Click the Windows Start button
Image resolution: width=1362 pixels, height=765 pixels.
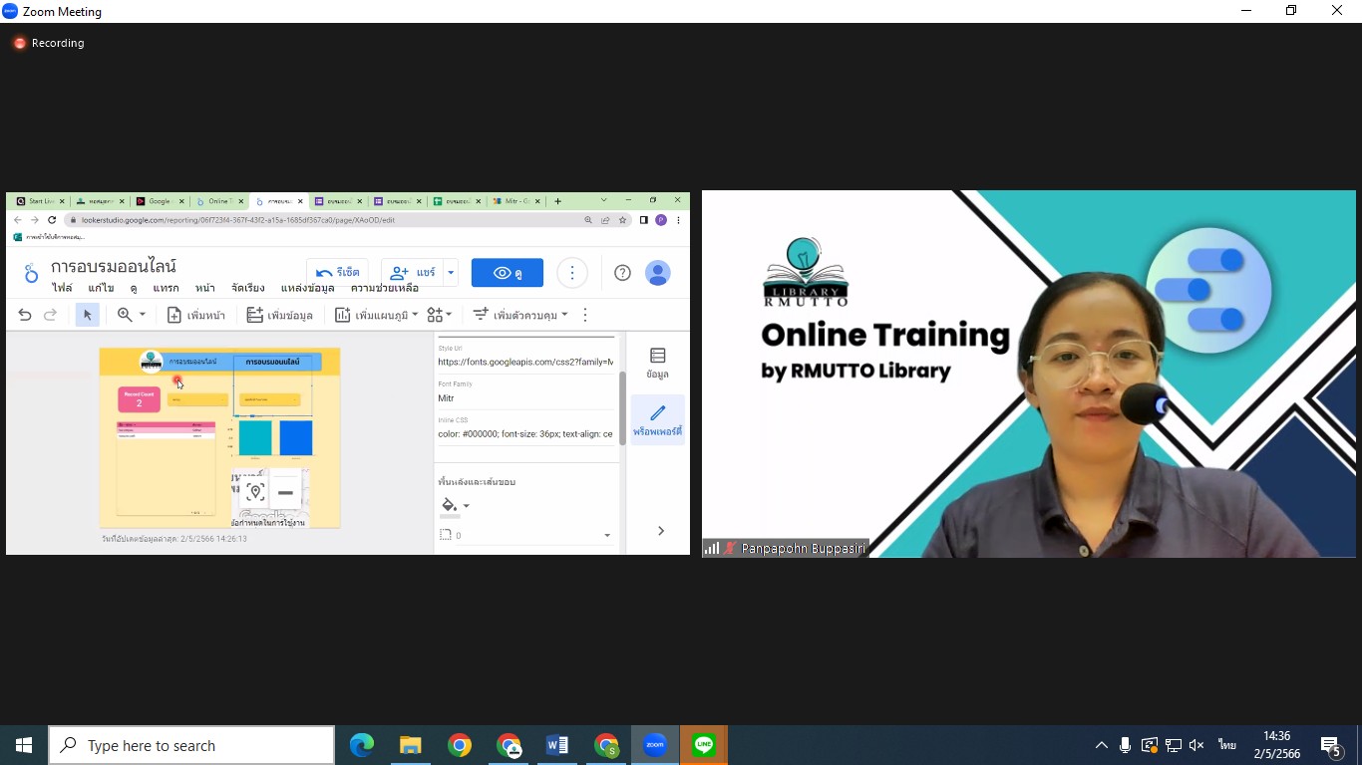point(24,745)
